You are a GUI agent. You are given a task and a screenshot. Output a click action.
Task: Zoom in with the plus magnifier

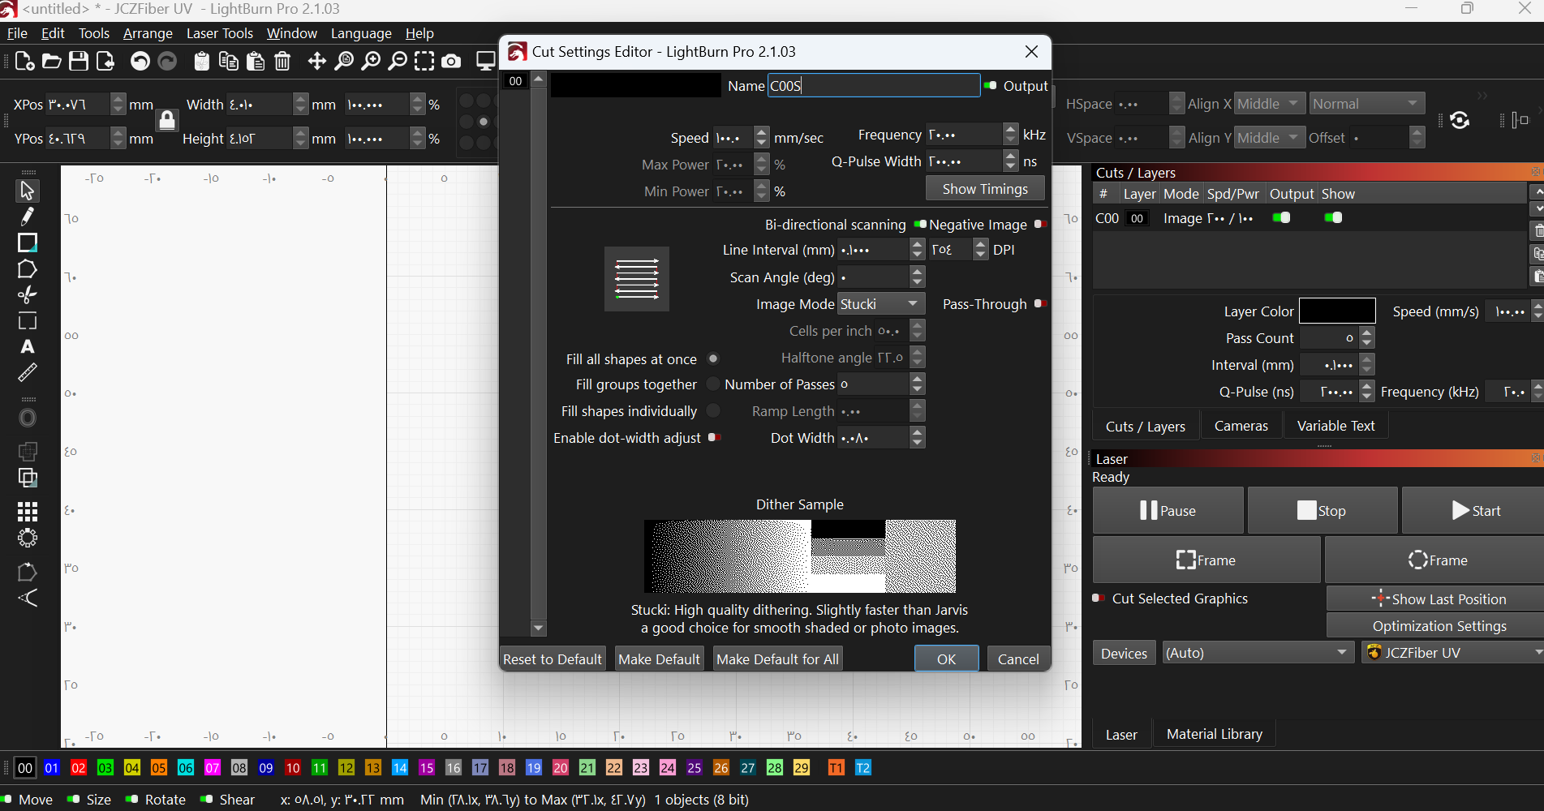(371, 62)
